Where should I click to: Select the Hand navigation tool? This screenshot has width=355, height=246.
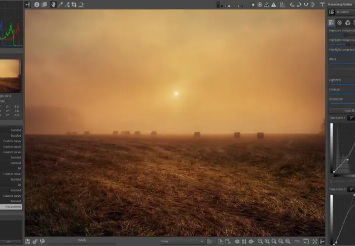pos(53,4)
